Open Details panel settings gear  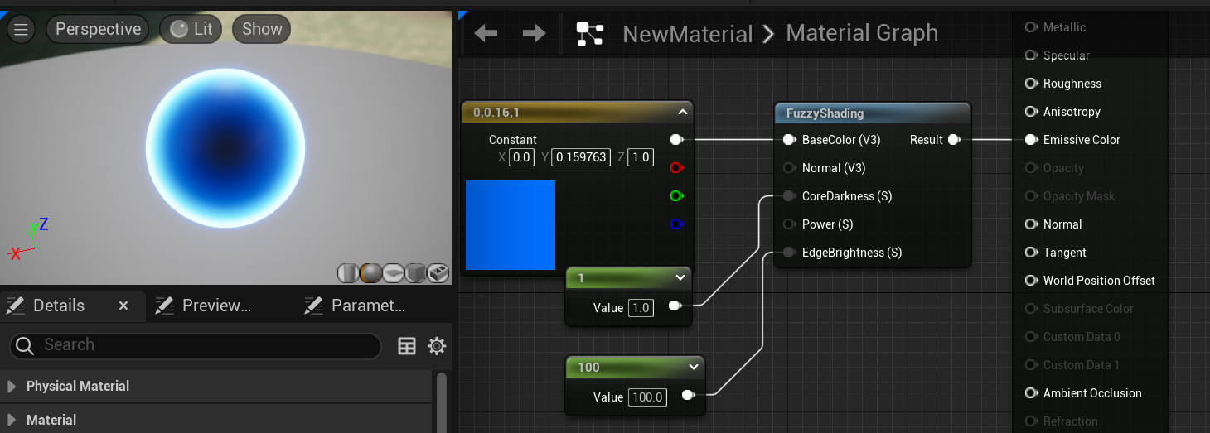click(437, 346)
